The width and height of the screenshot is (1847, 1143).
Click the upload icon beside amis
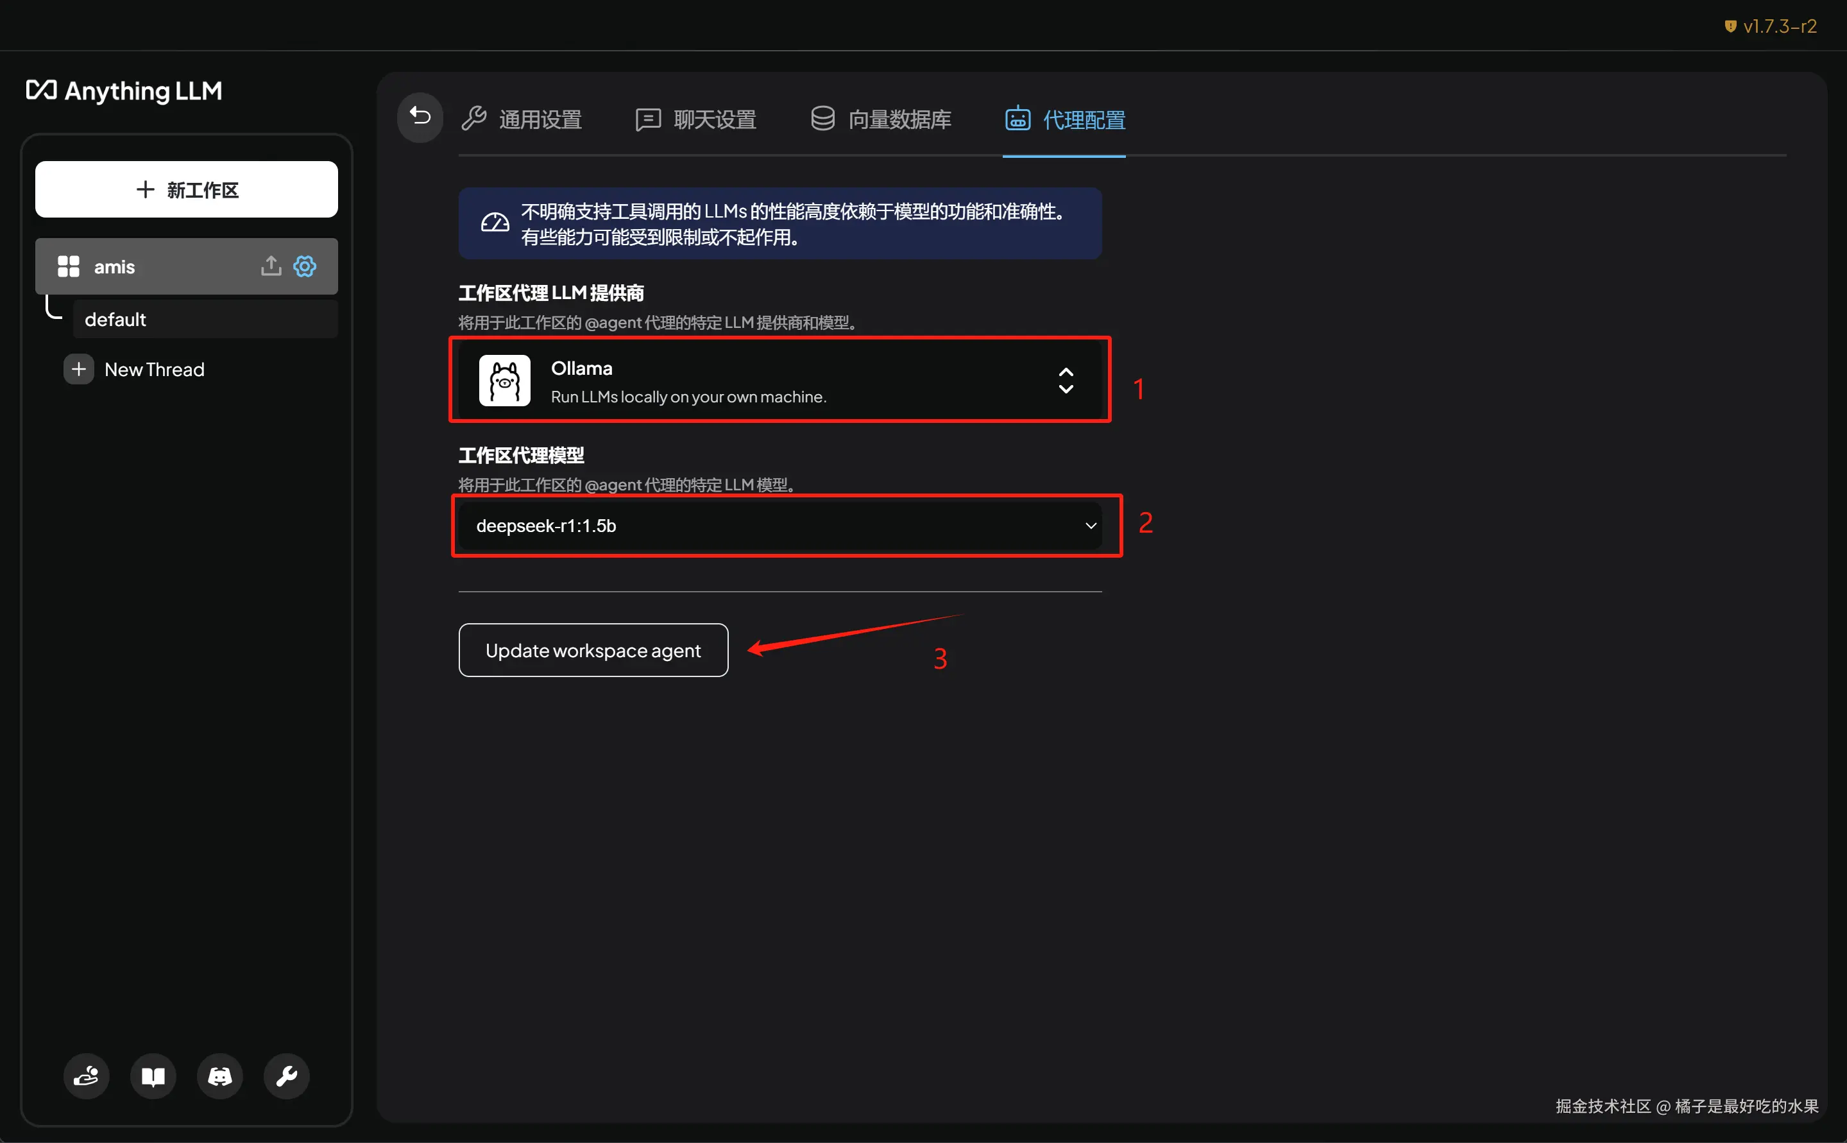tap(271, 266)
